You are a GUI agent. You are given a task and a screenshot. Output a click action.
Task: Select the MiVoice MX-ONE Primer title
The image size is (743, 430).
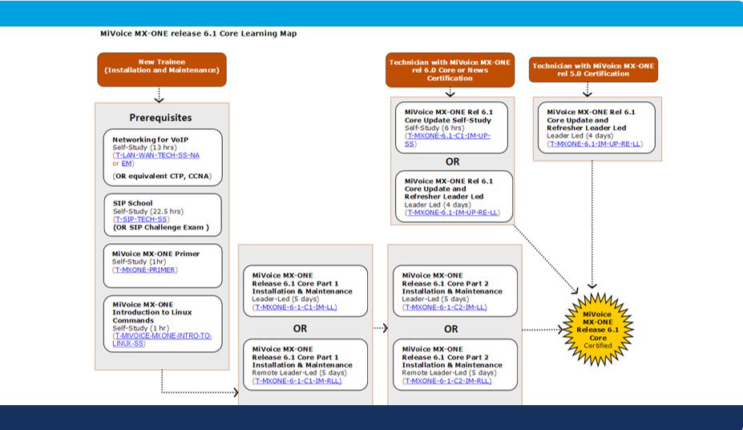[156, 254]
